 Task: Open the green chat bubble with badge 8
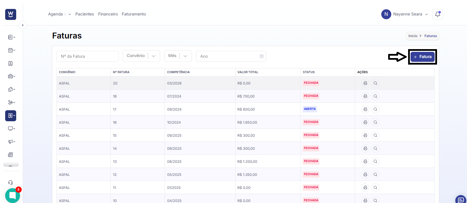tap(12, 195)
